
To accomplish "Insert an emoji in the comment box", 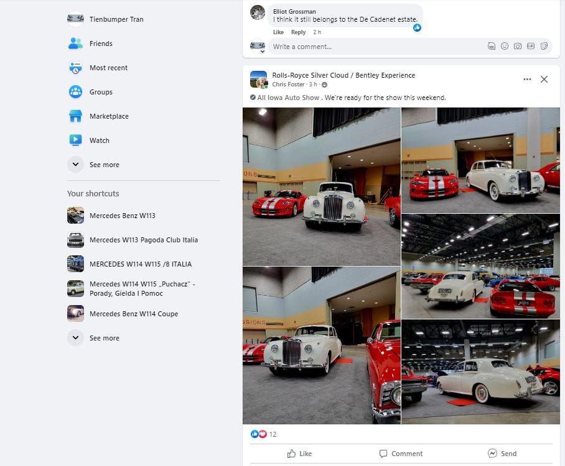I will (x=505, y=46).
